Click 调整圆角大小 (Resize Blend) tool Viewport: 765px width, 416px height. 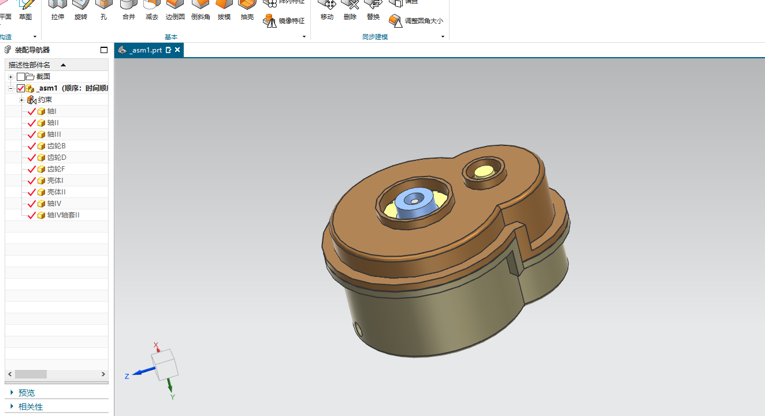click(x=416, y=21)
